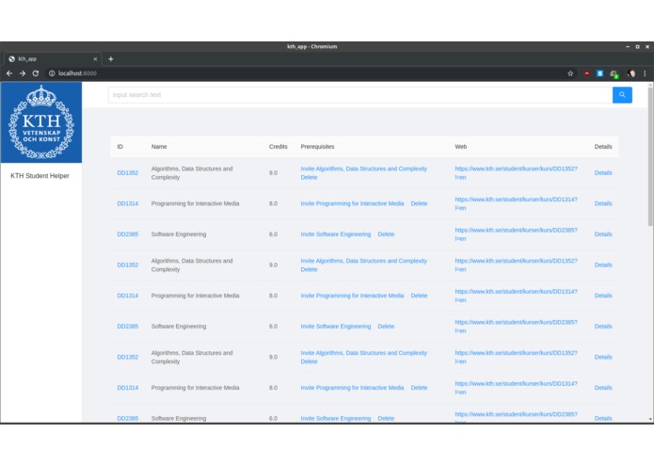Screen dimensions: 654x465
Task: Open web URL of second DD1352 row
Action: pyautogui.click(x=516, y=265)
